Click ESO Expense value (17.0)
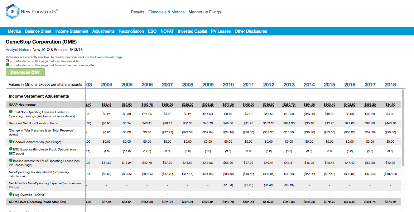The image size is (414, 212). [147, 151]
